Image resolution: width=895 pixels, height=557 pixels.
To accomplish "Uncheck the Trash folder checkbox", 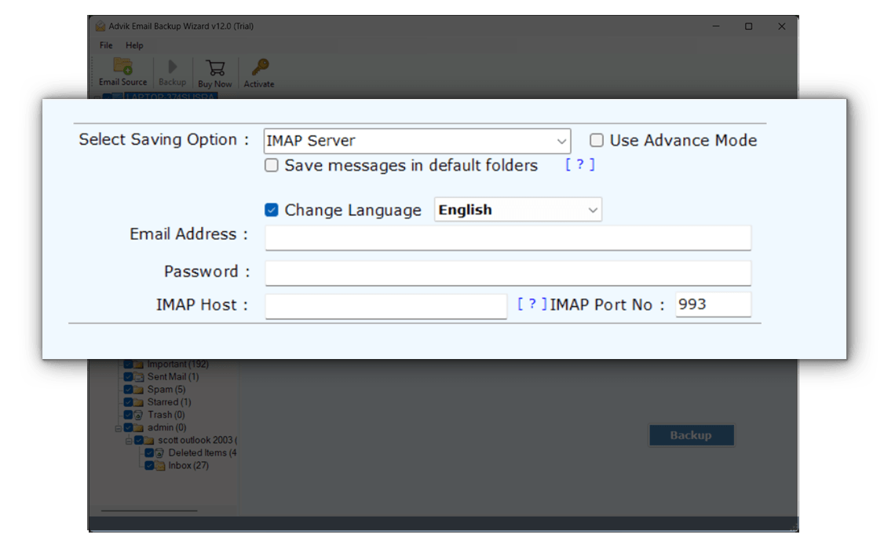I will point(129,415).
